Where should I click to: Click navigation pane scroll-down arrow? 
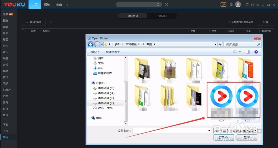click(x=126, y=124)
